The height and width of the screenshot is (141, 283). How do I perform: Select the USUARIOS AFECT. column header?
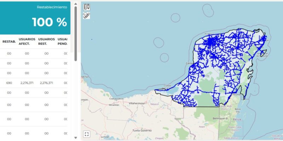point(27,42)
